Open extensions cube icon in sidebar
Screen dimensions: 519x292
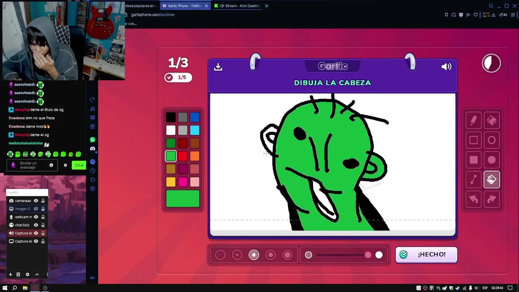coord(92,180)
